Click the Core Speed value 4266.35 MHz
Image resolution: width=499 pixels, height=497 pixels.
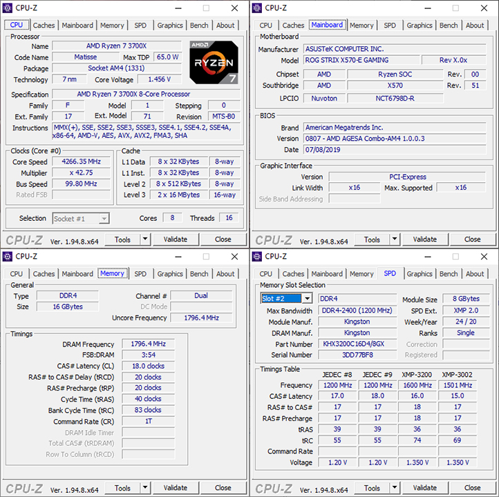point(81,162)
